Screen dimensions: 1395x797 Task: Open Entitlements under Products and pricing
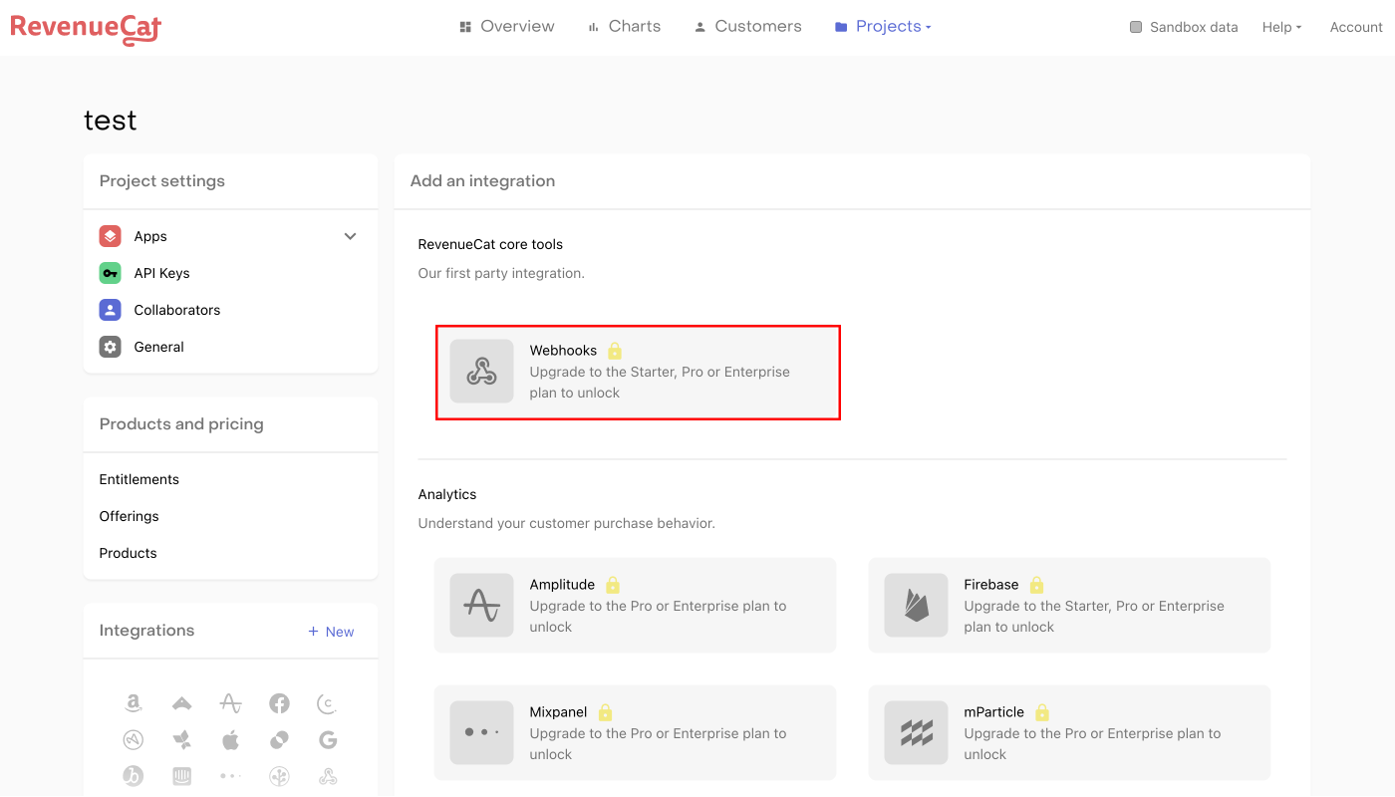pos(139,479)
